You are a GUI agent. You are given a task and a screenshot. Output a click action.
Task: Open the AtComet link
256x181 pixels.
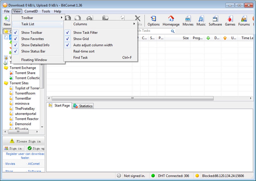pos(34,164)
